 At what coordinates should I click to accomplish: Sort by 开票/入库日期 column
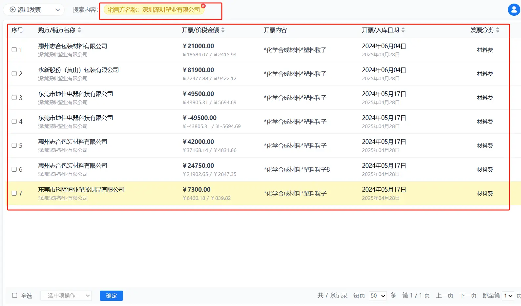403,30
